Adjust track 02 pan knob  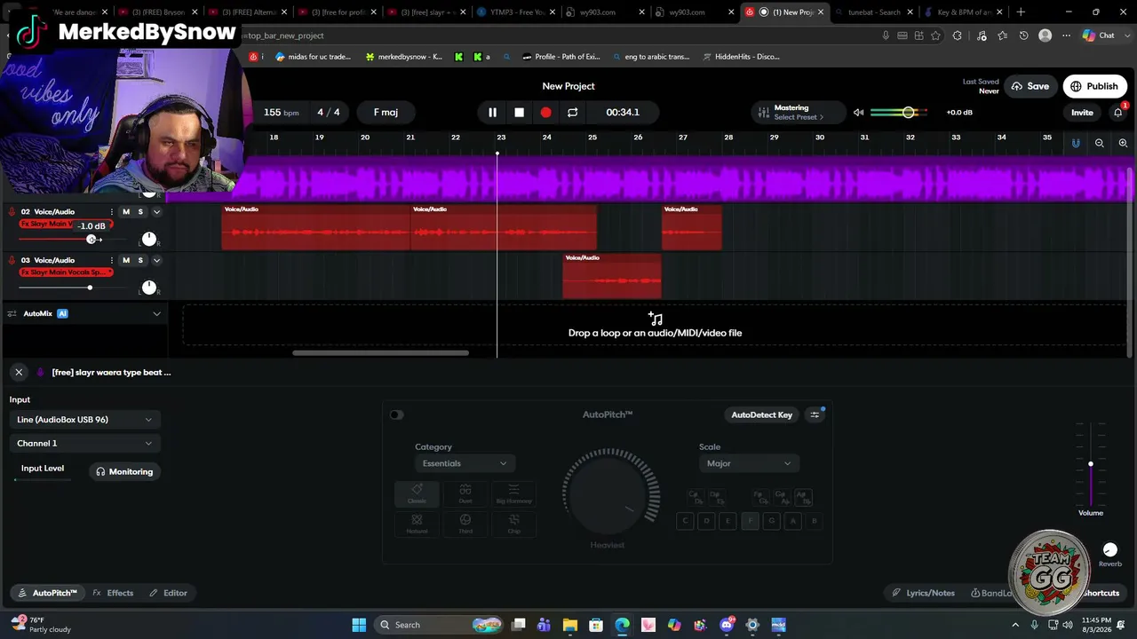click(x=149, y=239)
